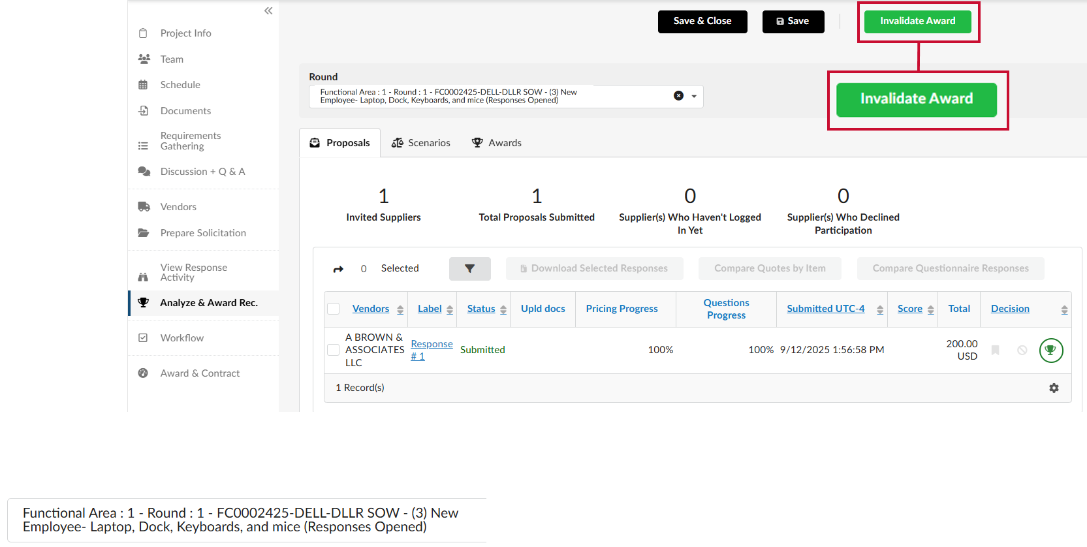Click the Upld docs column header

(543, 309)
